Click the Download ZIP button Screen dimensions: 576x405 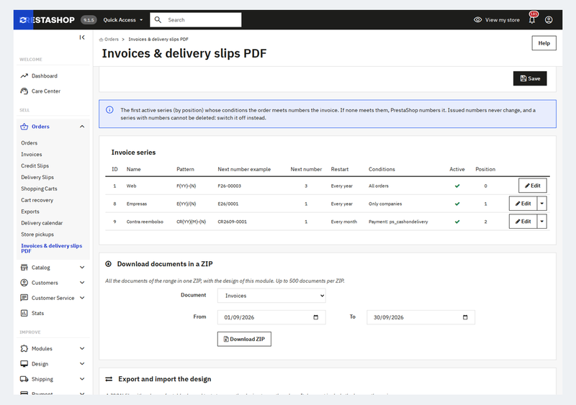click(x=244, y=339)
